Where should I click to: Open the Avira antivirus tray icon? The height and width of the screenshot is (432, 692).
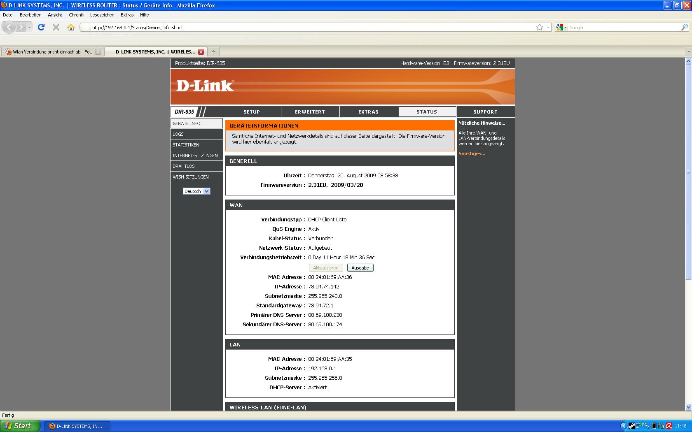(669, 426)
